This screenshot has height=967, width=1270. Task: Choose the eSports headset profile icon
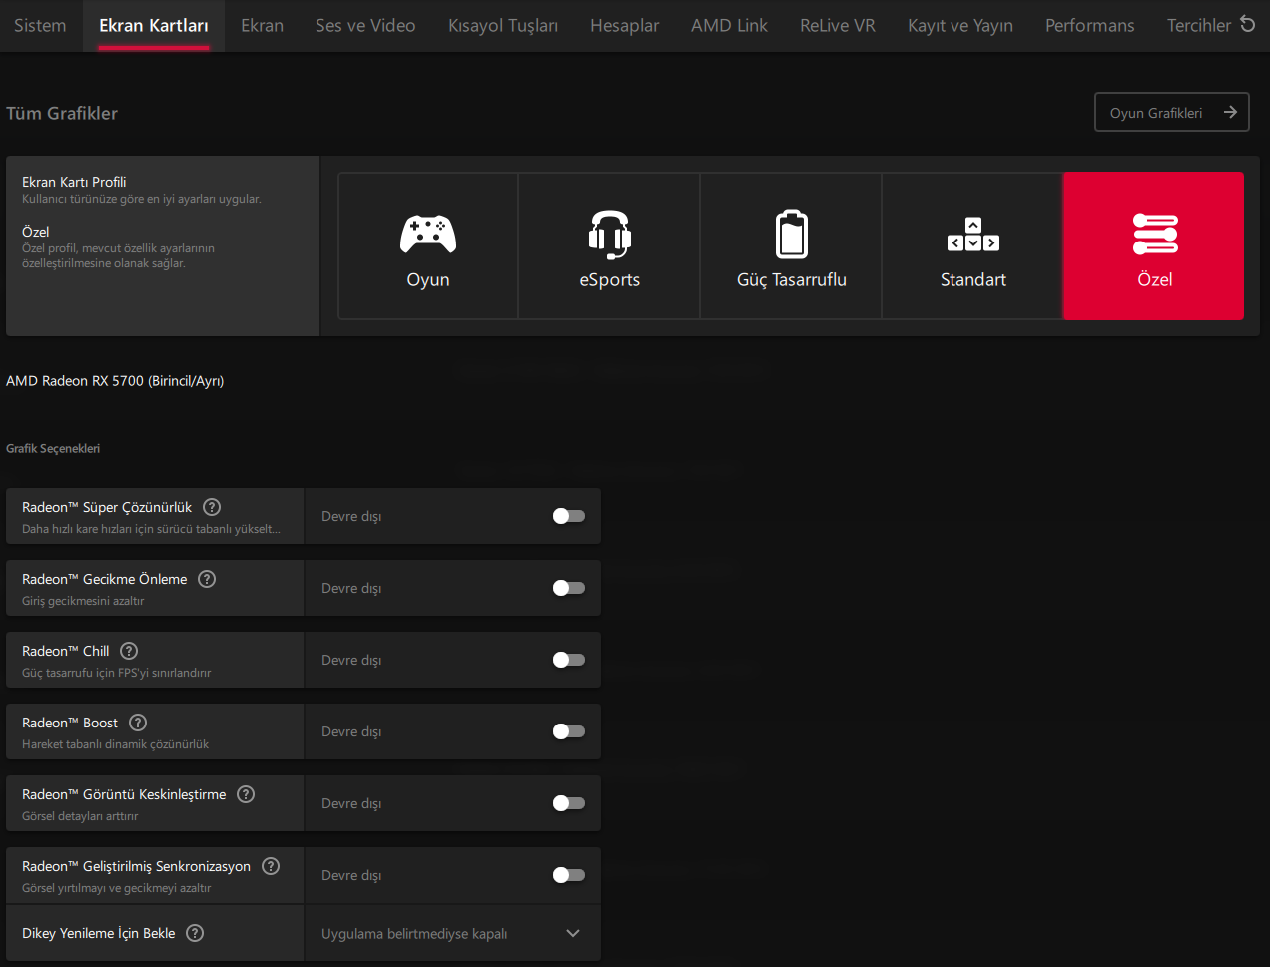[x=609, y=235]
